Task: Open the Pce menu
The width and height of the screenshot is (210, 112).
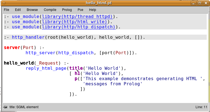Action: tap(80, 10)
